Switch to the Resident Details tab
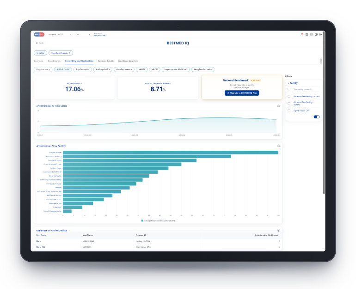 [x=106, y=61]
